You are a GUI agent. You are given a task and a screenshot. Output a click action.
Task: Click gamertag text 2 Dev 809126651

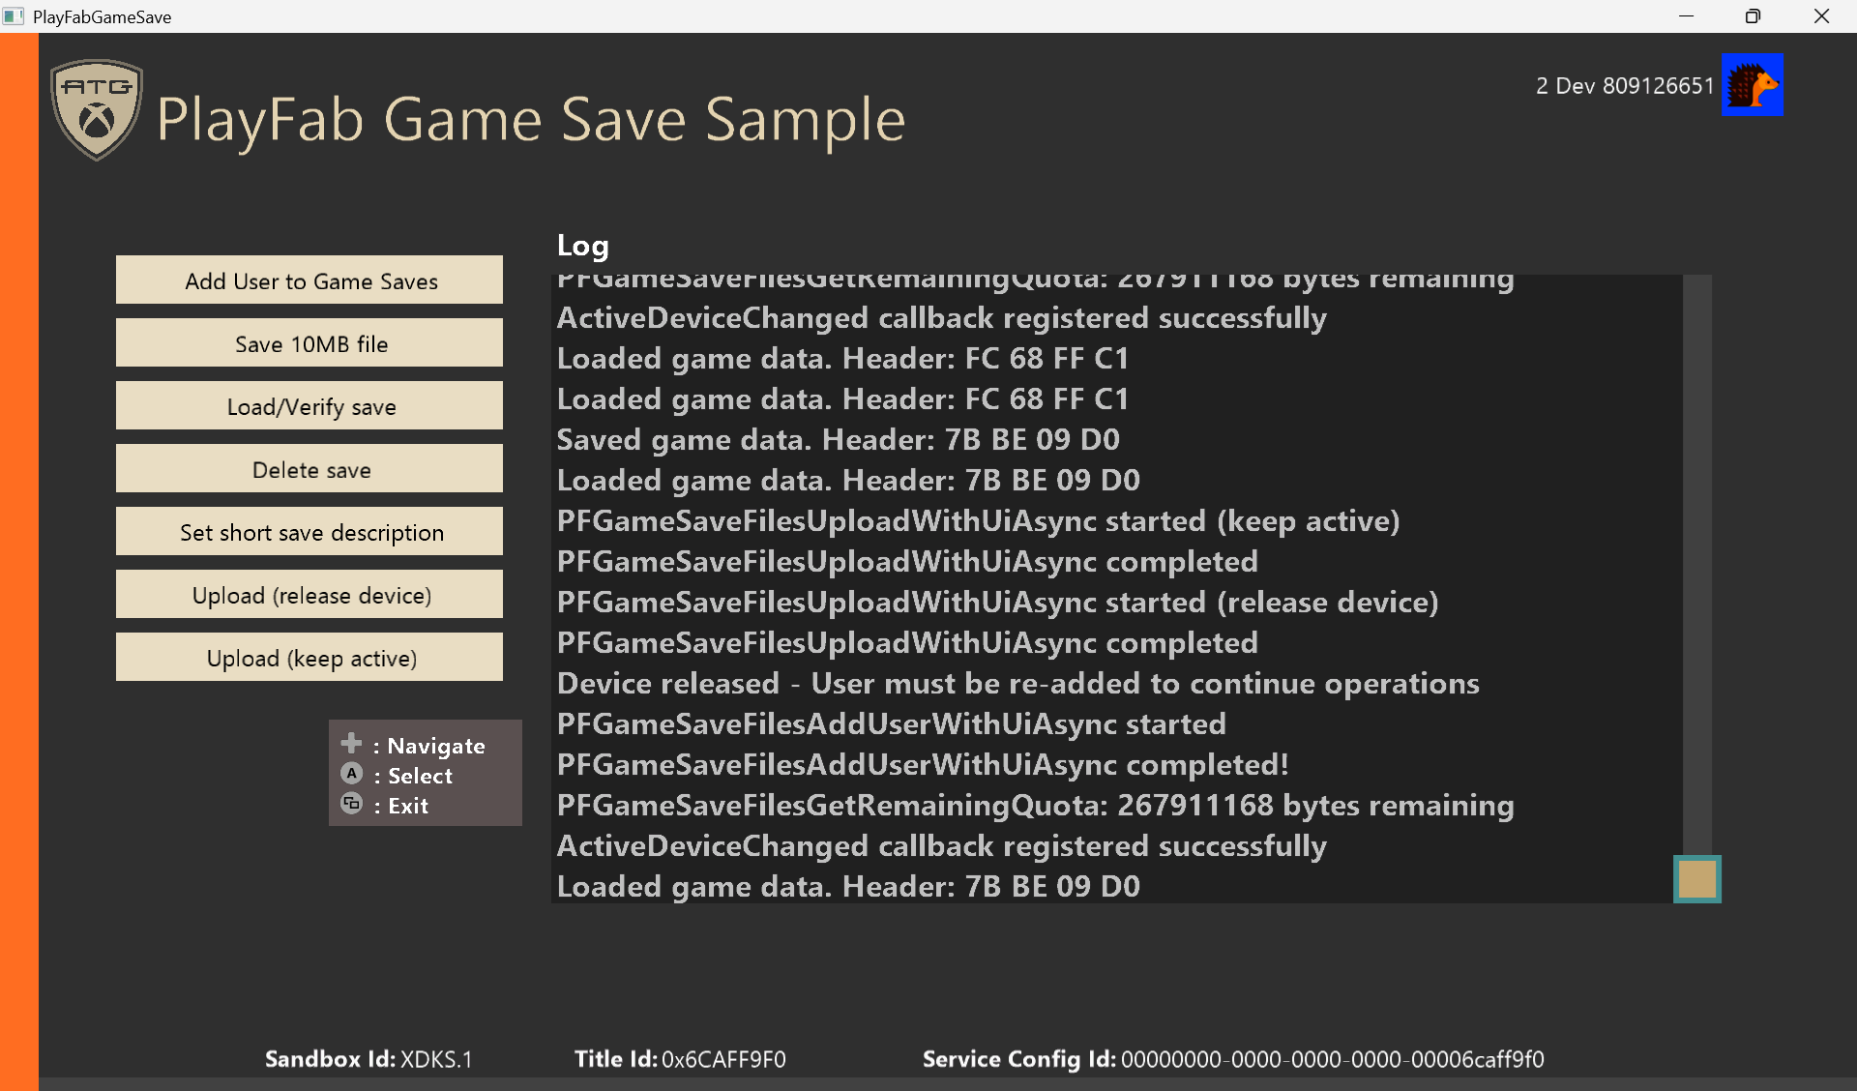coord(1625,86)
